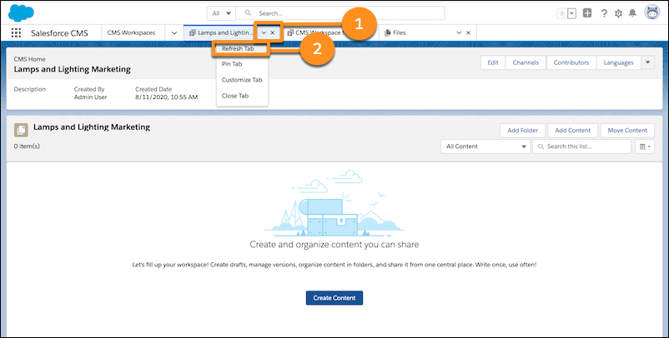Image resolution: width=669 pixels, height=338 pixels.
Task: Open the user avatar profile menu
Action: point(652,12)
